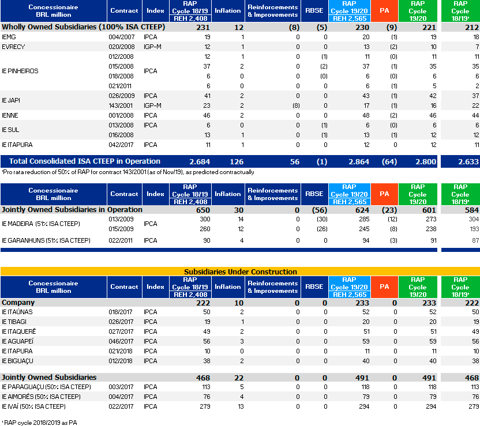The width and height of the screenshot is (480, 426).
Task: Select contract number 004/2017
Action: (121, 397)
